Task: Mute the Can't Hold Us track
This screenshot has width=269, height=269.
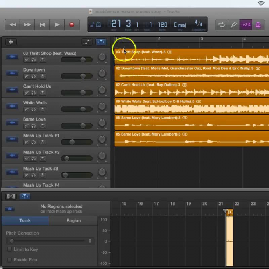Action: click(26, 93)
